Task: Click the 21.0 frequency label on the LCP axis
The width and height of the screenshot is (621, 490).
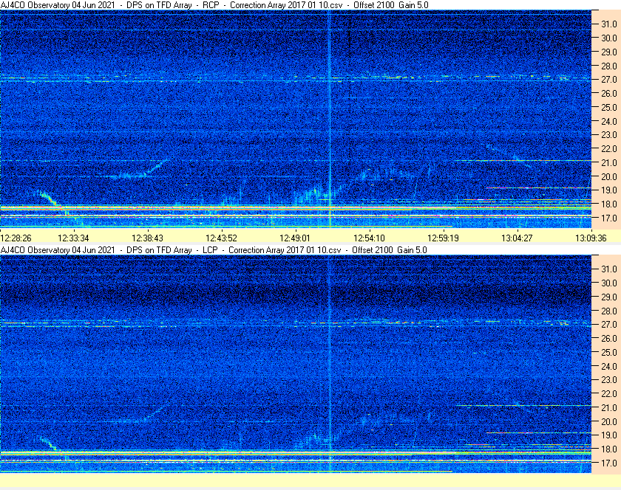Action: coord(609,407)
